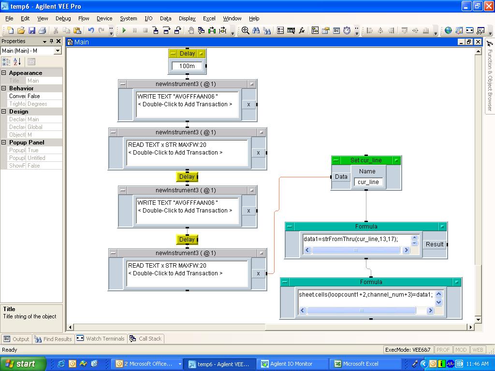This screenshot has height=371, width=495.
Task: Toggle pin on Properties panel
Action: 52,42
